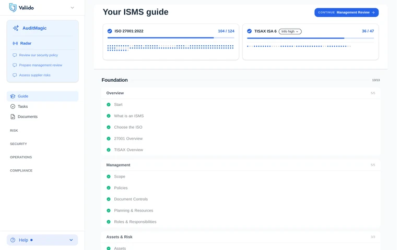Select the 'Review our security policy' prompt

pos(38,55)
